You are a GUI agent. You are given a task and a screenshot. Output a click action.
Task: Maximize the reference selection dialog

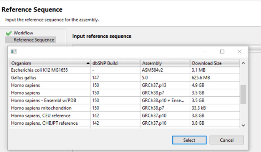[x=222, y=52]
